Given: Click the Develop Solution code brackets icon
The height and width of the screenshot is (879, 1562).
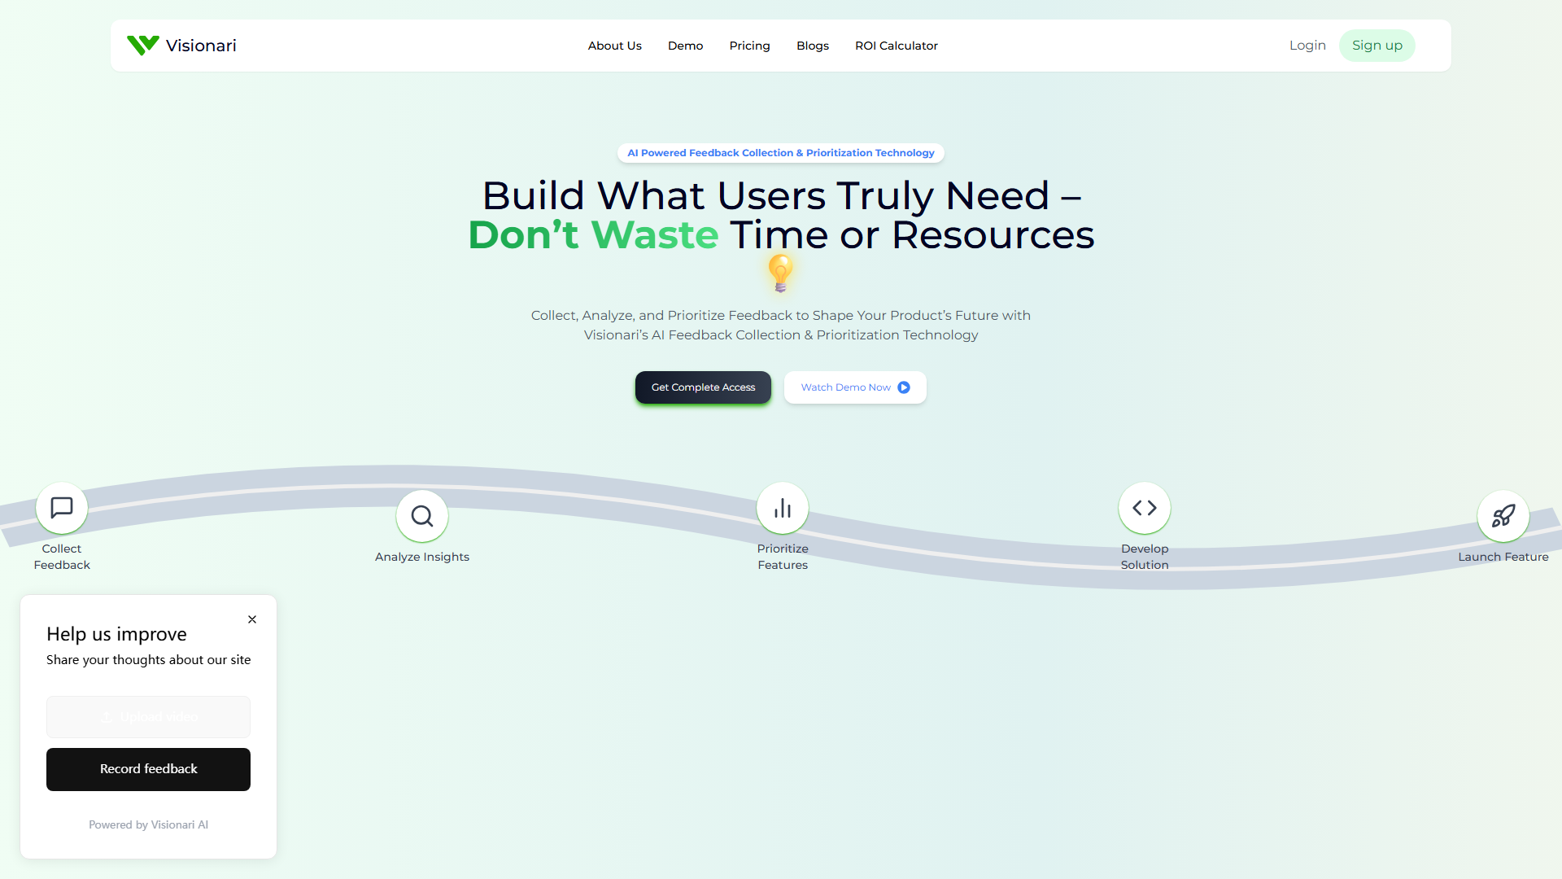Looking at the screenshot, I should point(1145,508).
